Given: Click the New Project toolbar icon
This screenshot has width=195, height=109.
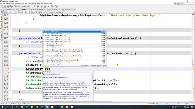Looking at the screenshot, I should click(5, 6).
